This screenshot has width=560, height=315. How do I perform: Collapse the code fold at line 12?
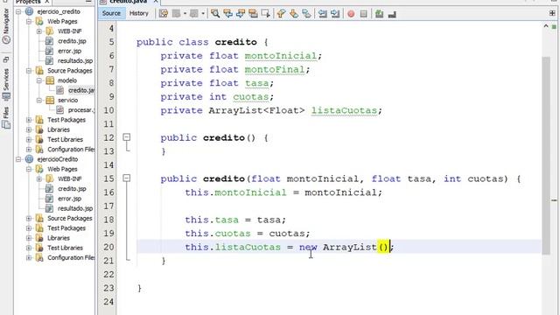pyautogui.click(x=126, y=137)
